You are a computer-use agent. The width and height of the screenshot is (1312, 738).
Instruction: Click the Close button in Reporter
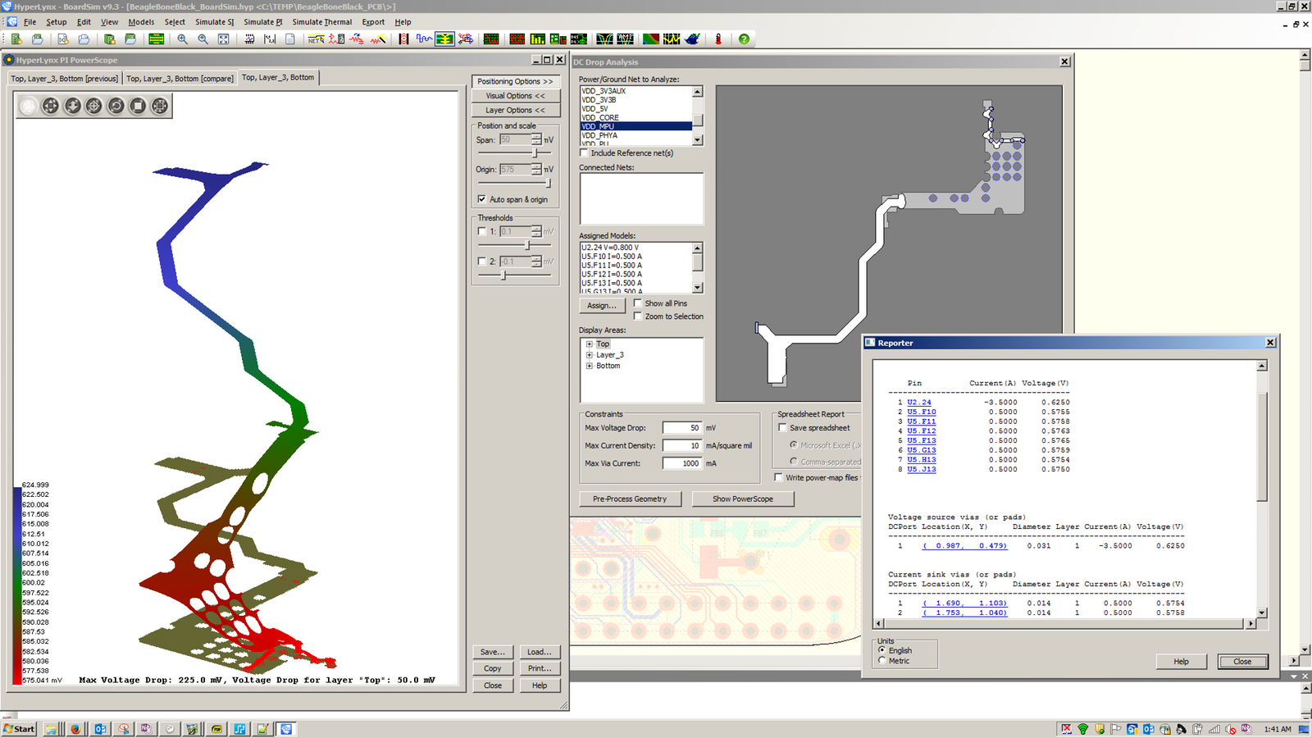(1242, 662)
